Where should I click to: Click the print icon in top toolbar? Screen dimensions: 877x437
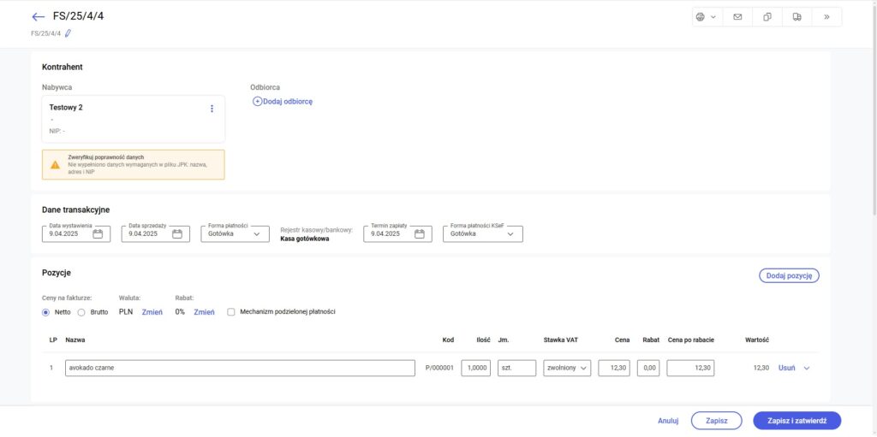click(701, 17)
